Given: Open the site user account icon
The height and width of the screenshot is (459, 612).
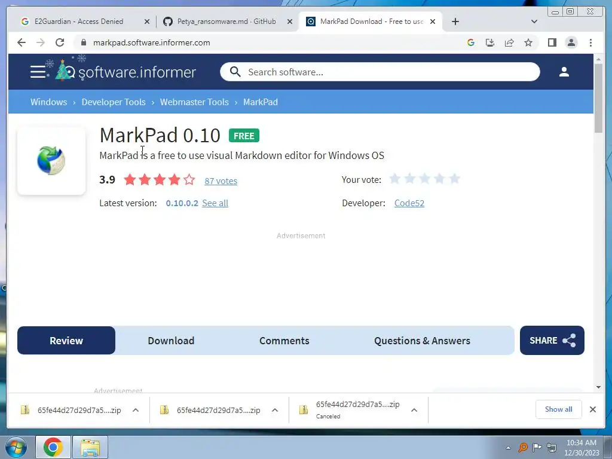Looking at the screenshot, I should point(564,72).
